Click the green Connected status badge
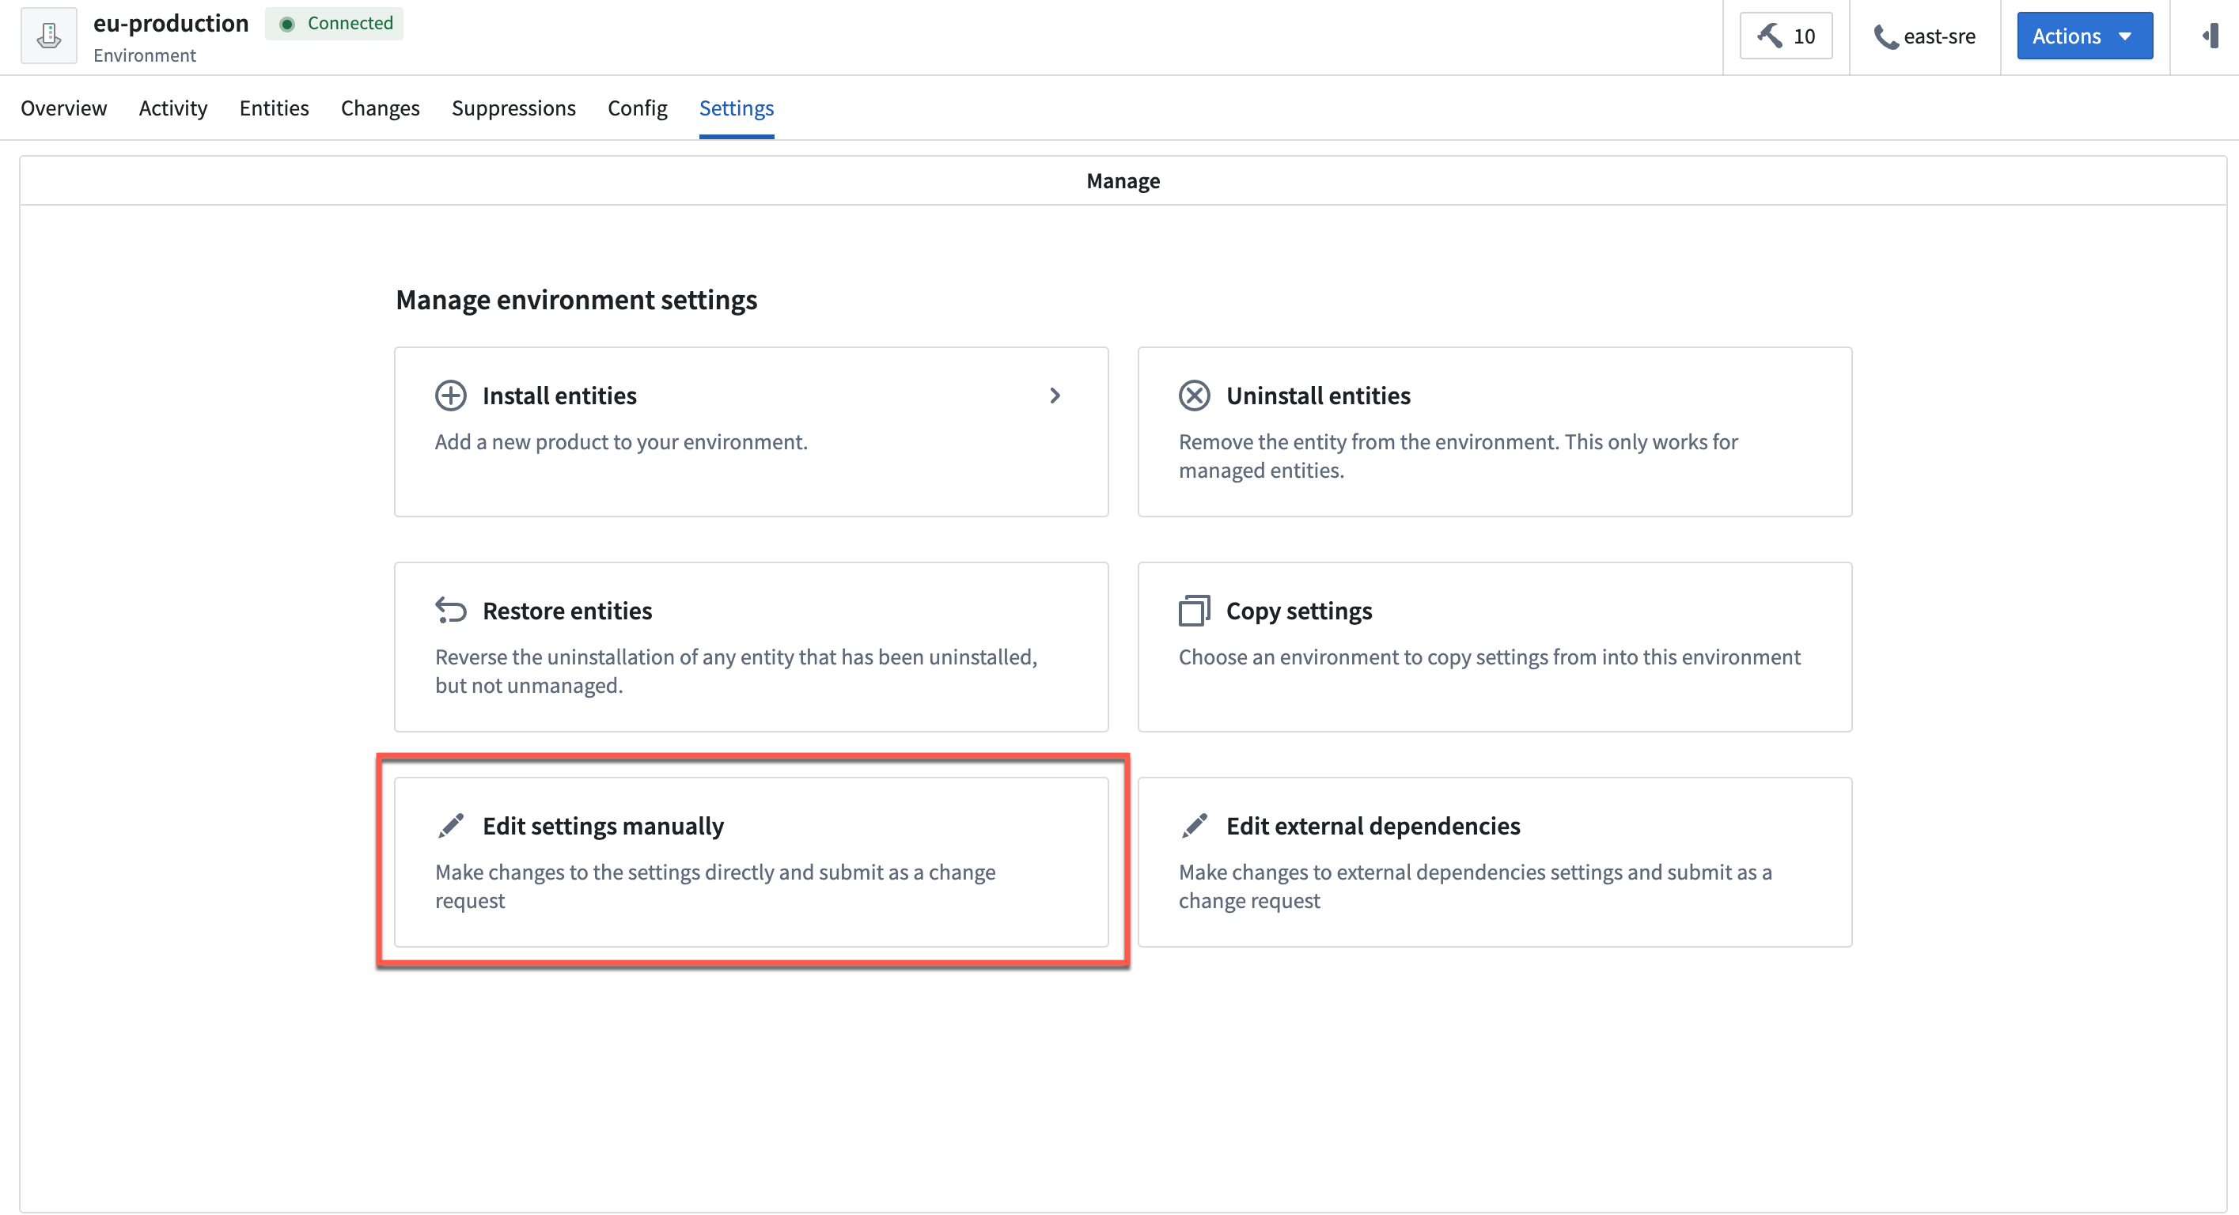Screen dimensions: 2239x1215 pyautogui.click(x=335, y=24)
